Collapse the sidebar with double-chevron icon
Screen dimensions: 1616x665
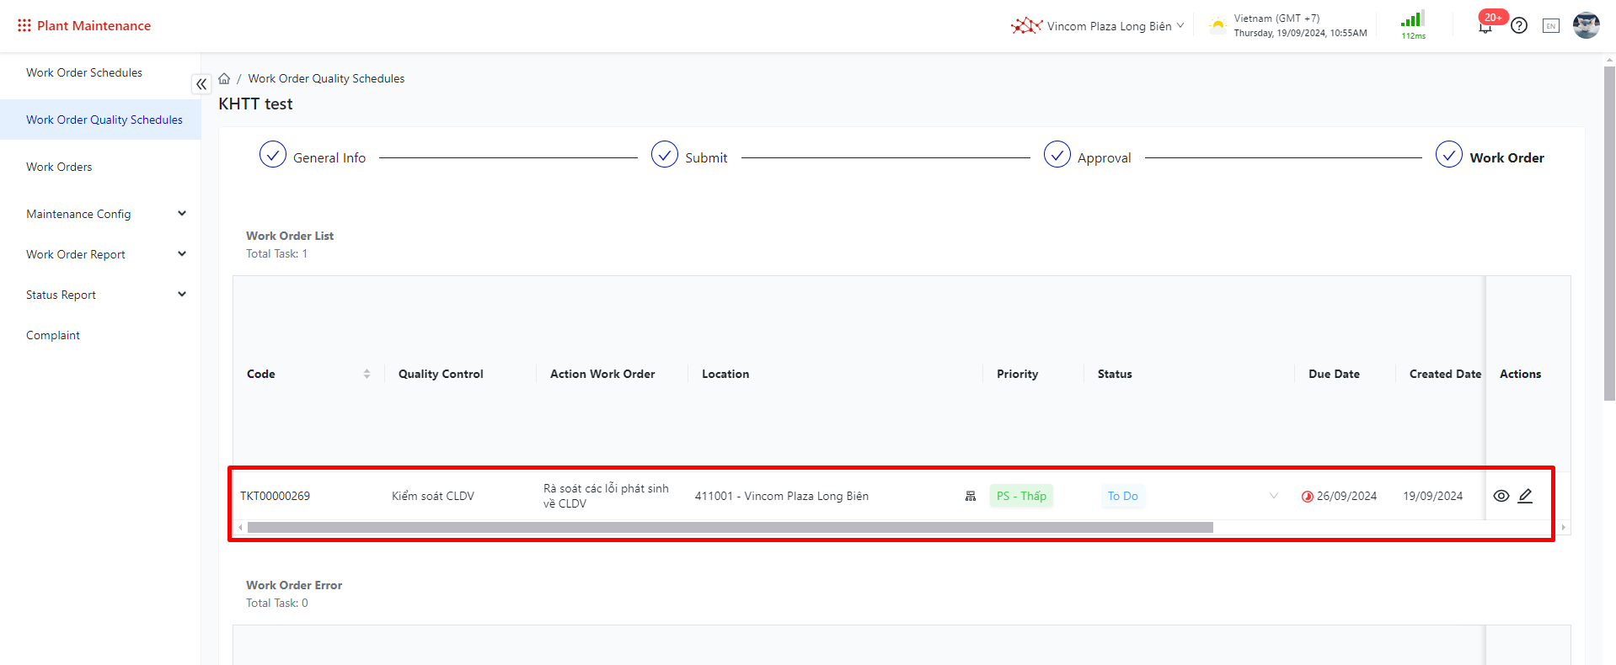click(201, 84)
